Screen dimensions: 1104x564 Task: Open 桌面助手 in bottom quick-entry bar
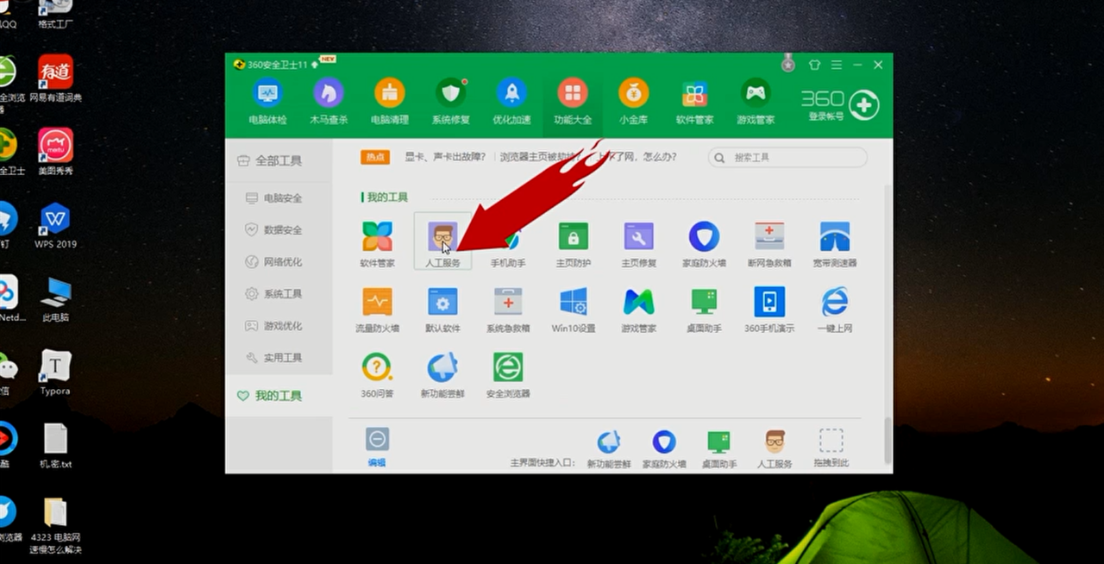(719, 449)
